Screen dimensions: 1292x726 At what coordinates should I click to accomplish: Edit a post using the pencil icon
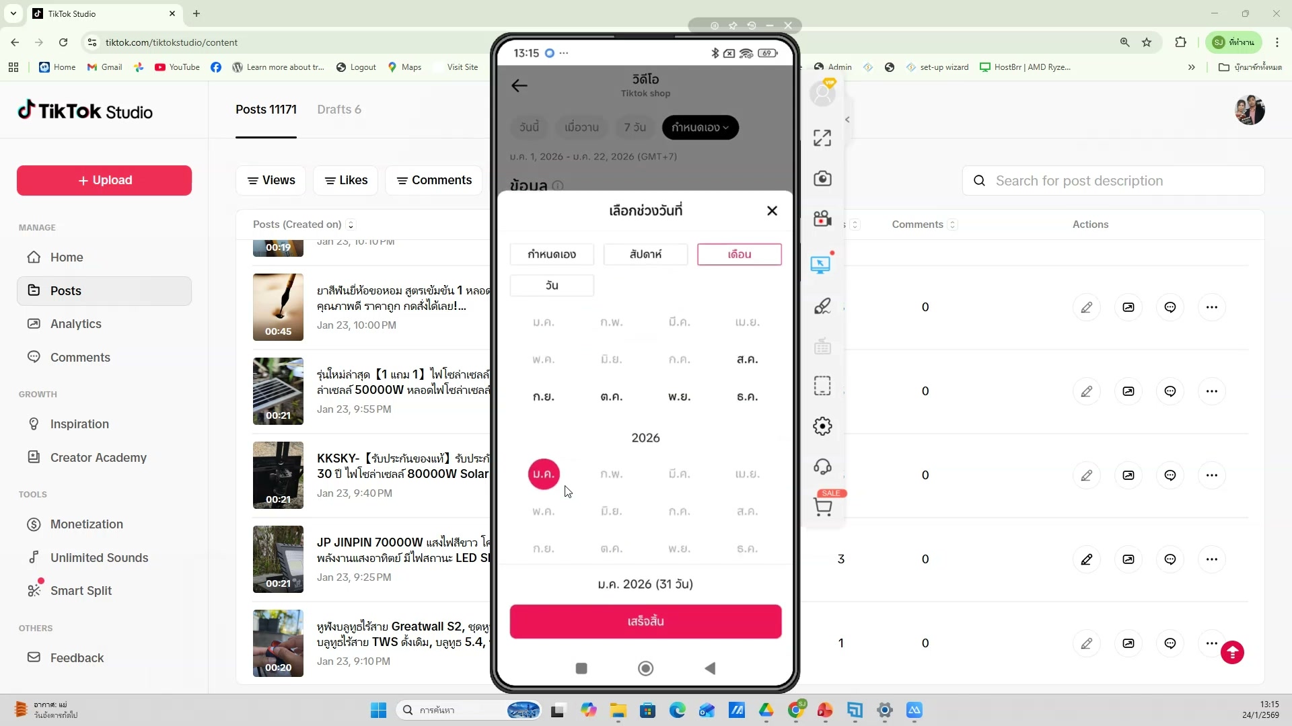(1087, 307)
